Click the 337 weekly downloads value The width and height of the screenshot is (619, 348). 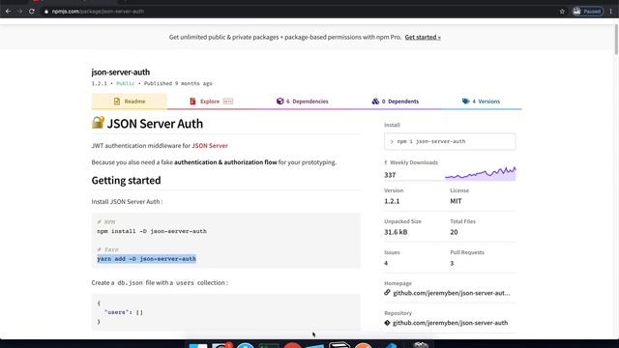[390, 175]
